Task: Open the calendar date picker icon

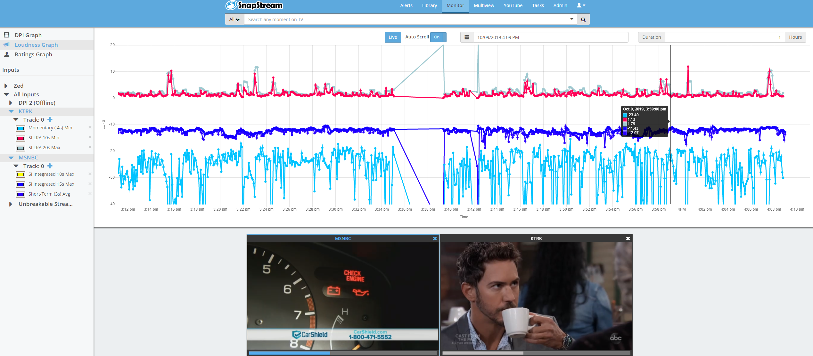Action: tap(467, 37)
